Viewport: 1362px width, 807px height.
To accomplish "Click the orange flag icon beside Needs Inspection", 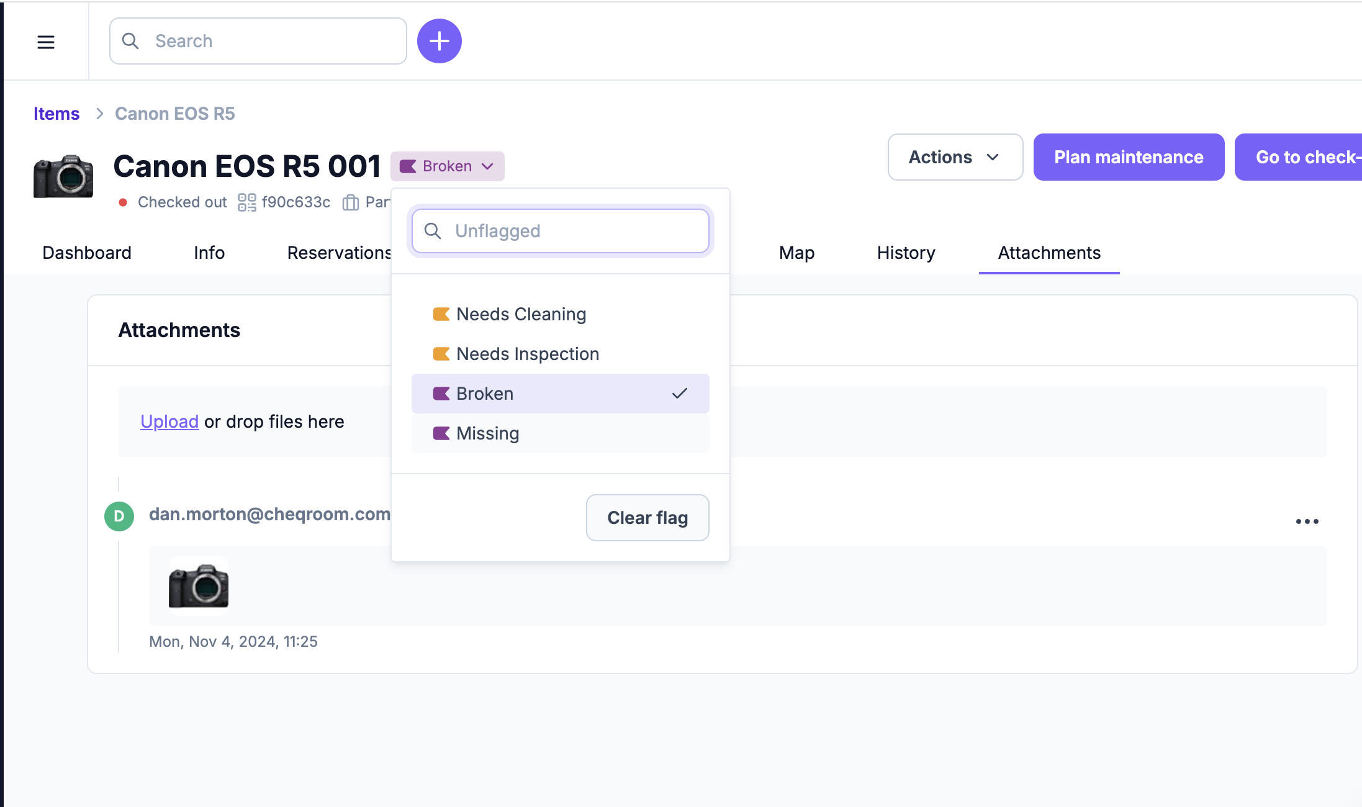I will [441, 354].
